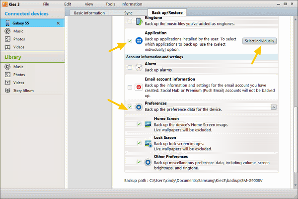This screenshot has height=199, width=298.
Task: Click the Ringtone phone icon
Action: point(139,21)
